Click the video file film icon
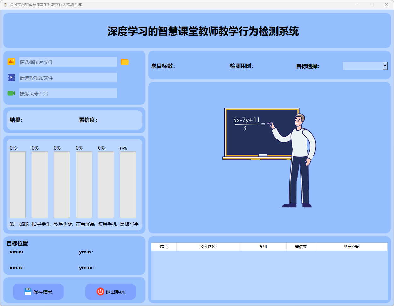Viewport: 394px width, 306px height. 11,77
